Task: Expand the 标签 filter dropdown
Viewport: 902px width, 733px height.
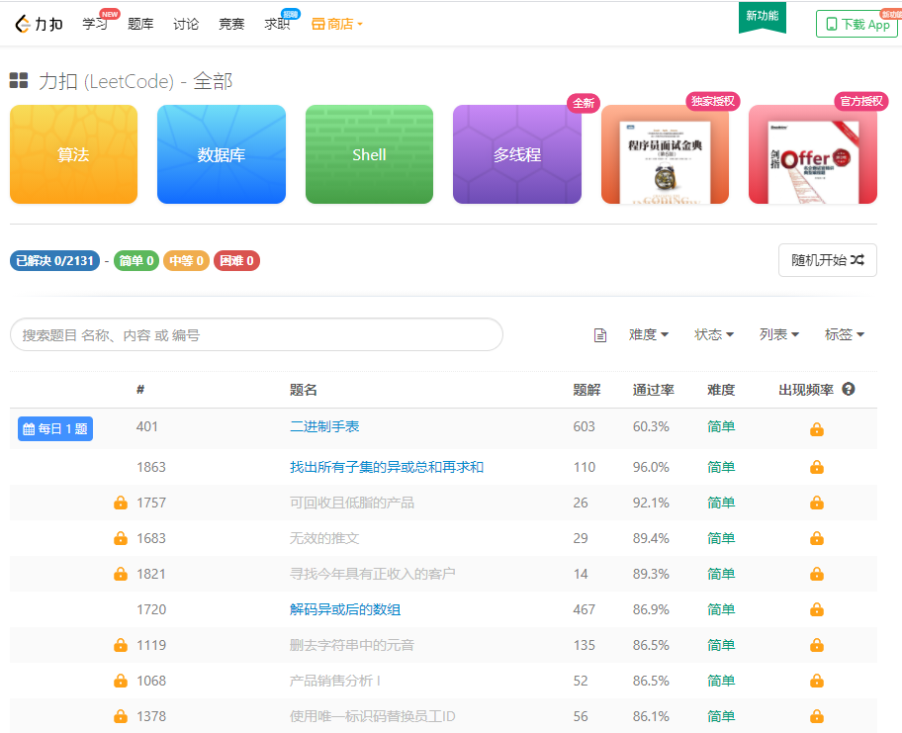Action: tap(845, 334)
